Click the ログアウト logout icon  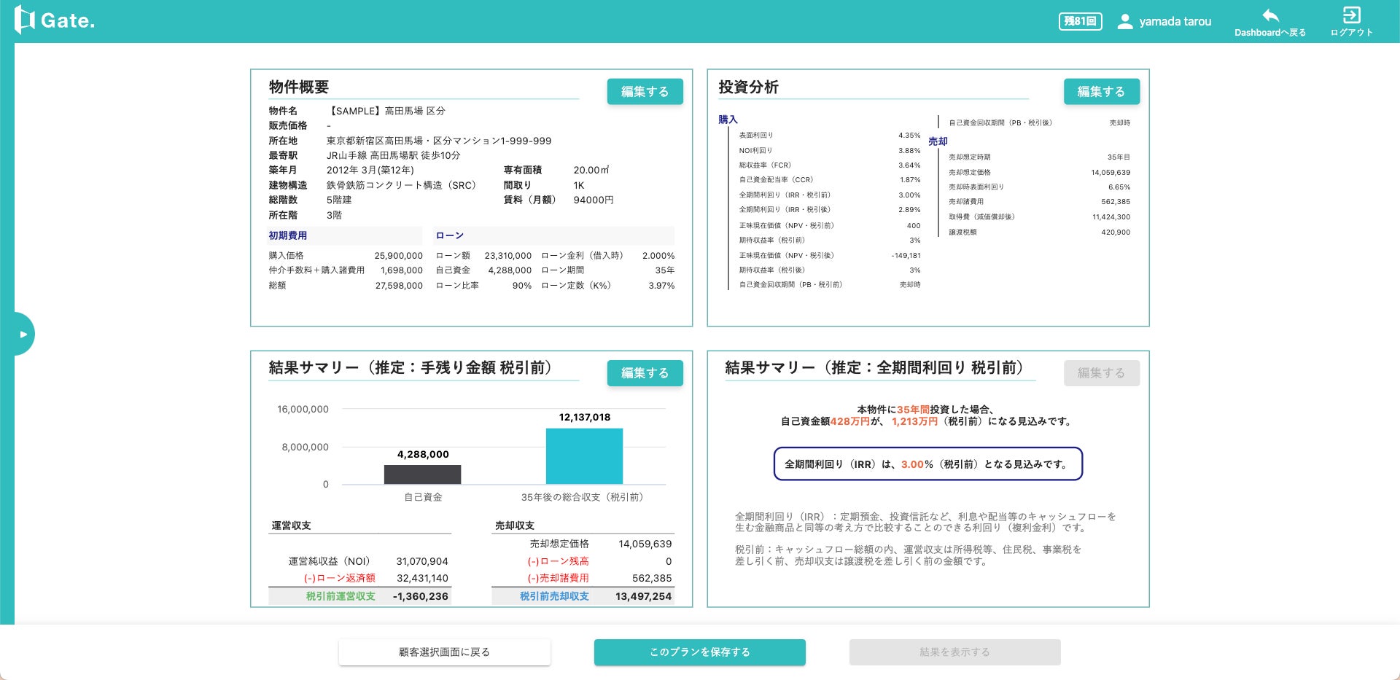1351,15
